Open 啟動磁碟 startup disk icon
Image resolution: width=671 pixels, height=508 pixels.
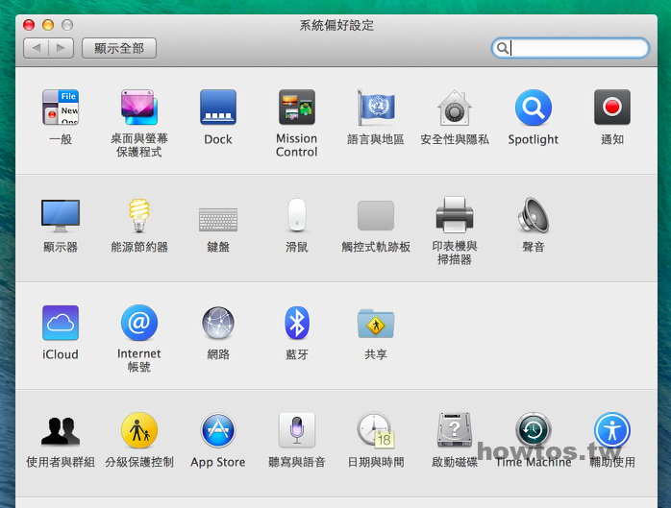click(x=454, y=430)
